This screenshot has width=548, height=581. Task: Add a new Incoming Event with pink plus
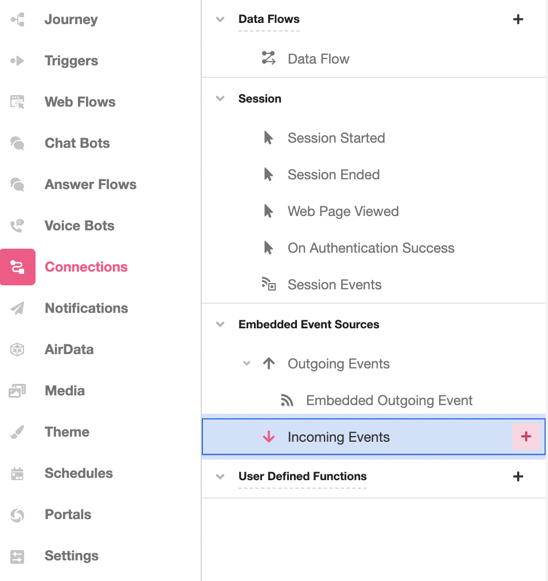(526, 437)
